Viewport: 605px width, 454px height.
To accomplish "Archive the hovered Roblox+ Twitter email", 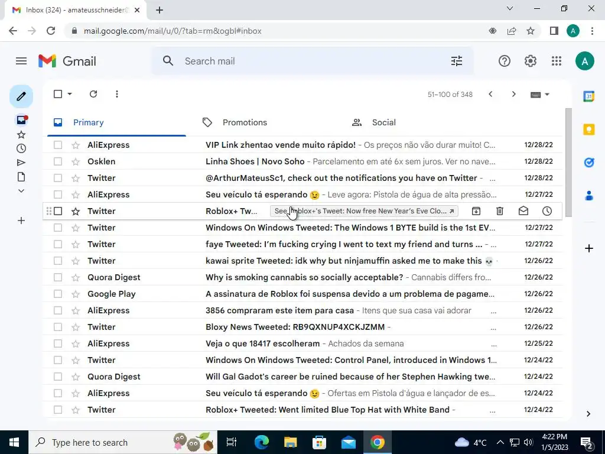I will 476,211.
